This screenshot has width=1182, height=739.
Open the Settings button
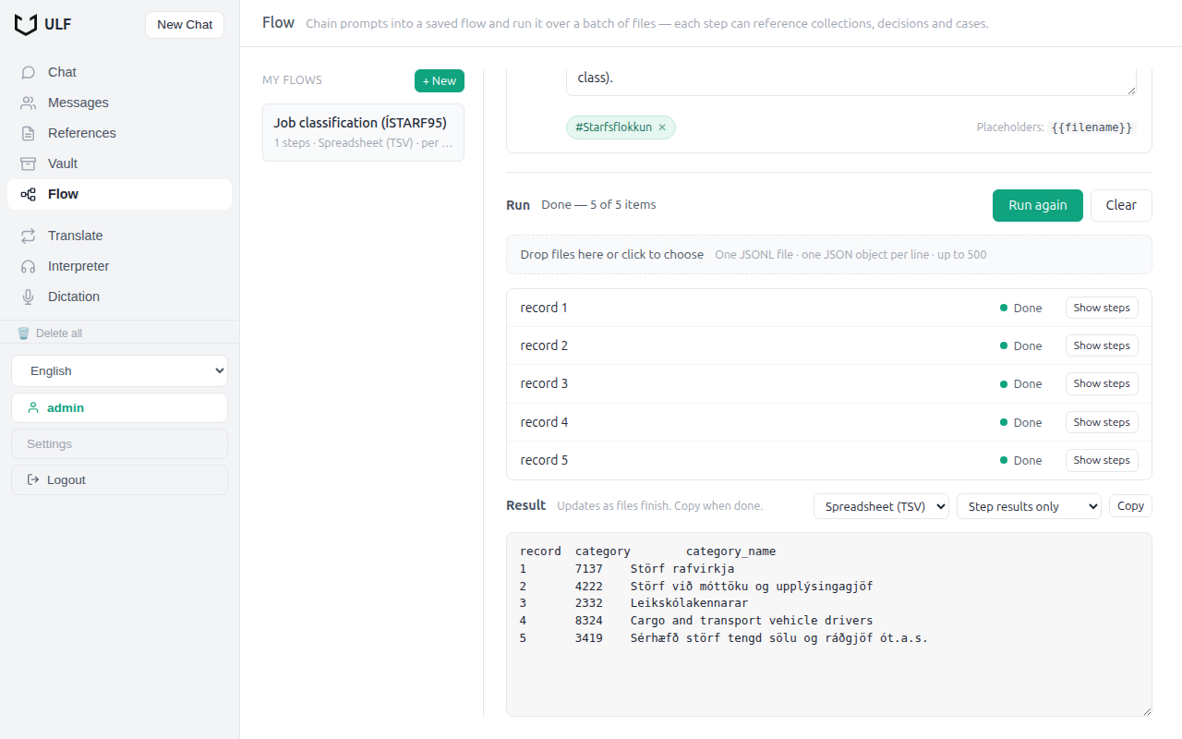(x=119, y=443)
